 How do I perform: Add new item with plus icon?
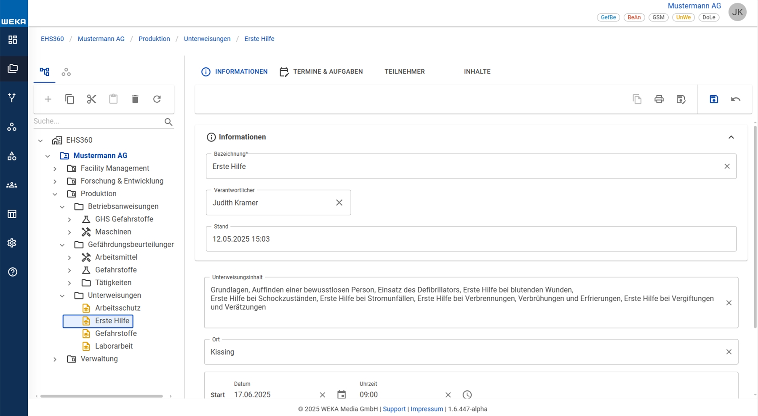pos(48,99)
